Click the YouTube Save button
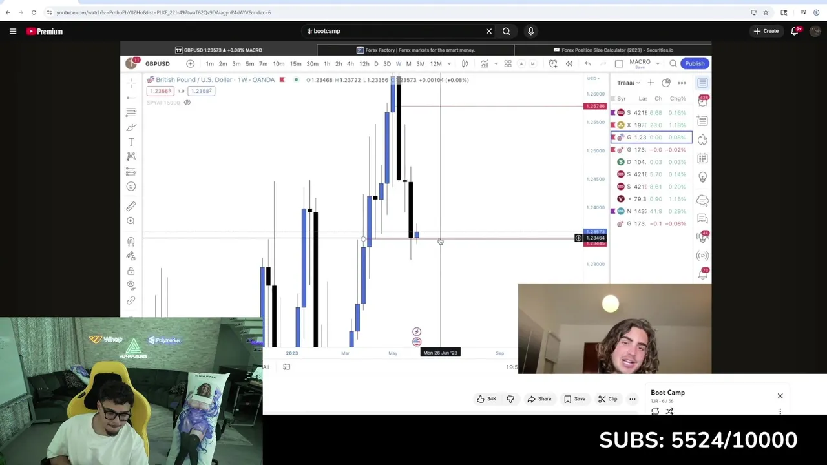 click(574, 399)
